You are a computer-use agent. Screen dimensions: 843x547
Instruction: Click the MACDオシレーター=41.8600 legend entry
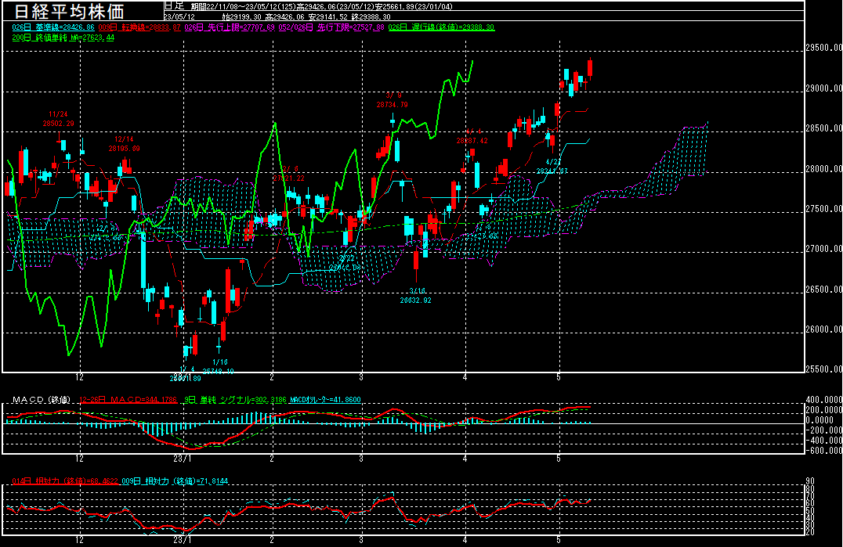(x=325, y=400)
